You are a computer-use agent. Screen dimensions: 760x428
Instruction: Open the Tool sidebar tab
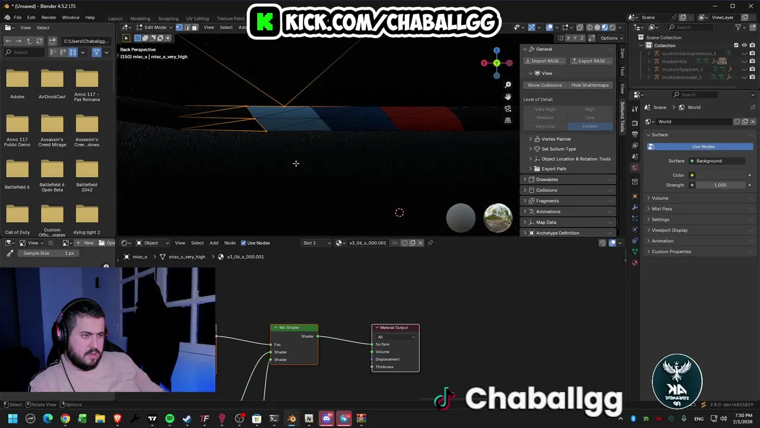622,71
